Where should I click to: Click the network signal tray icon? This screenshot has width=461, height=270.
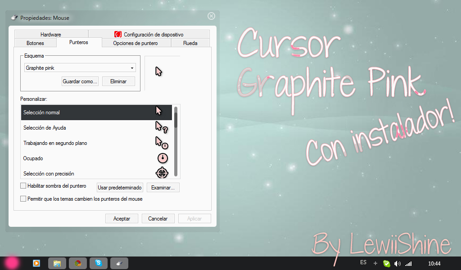click(x=408, y=263)
